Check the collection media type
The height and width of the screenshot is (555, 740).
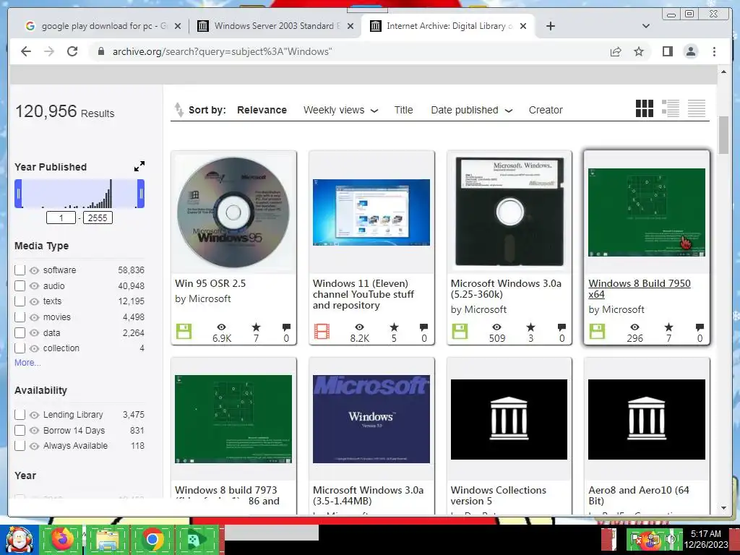tap(20, 348)
